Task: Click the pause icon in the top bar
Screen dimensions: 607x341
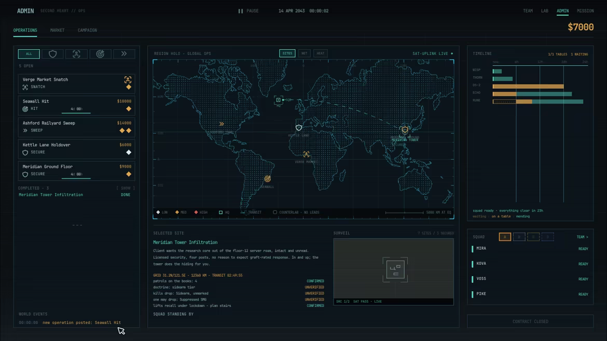Action: (x=240, y=11)
